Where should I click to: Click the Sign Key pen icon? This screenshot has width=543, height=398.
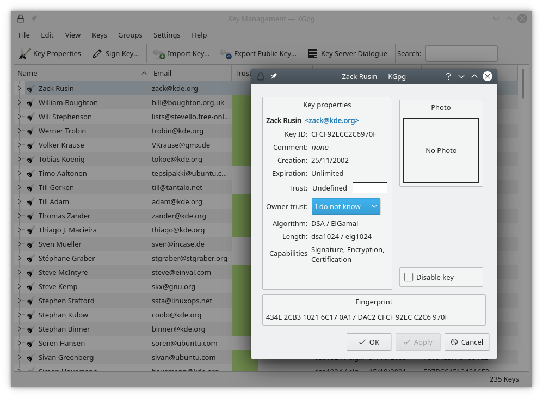click(x=97, y=54)
